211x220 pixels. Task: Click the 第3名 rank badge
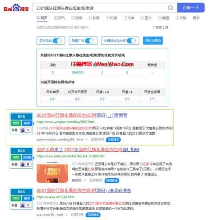[x=21, y=191]
